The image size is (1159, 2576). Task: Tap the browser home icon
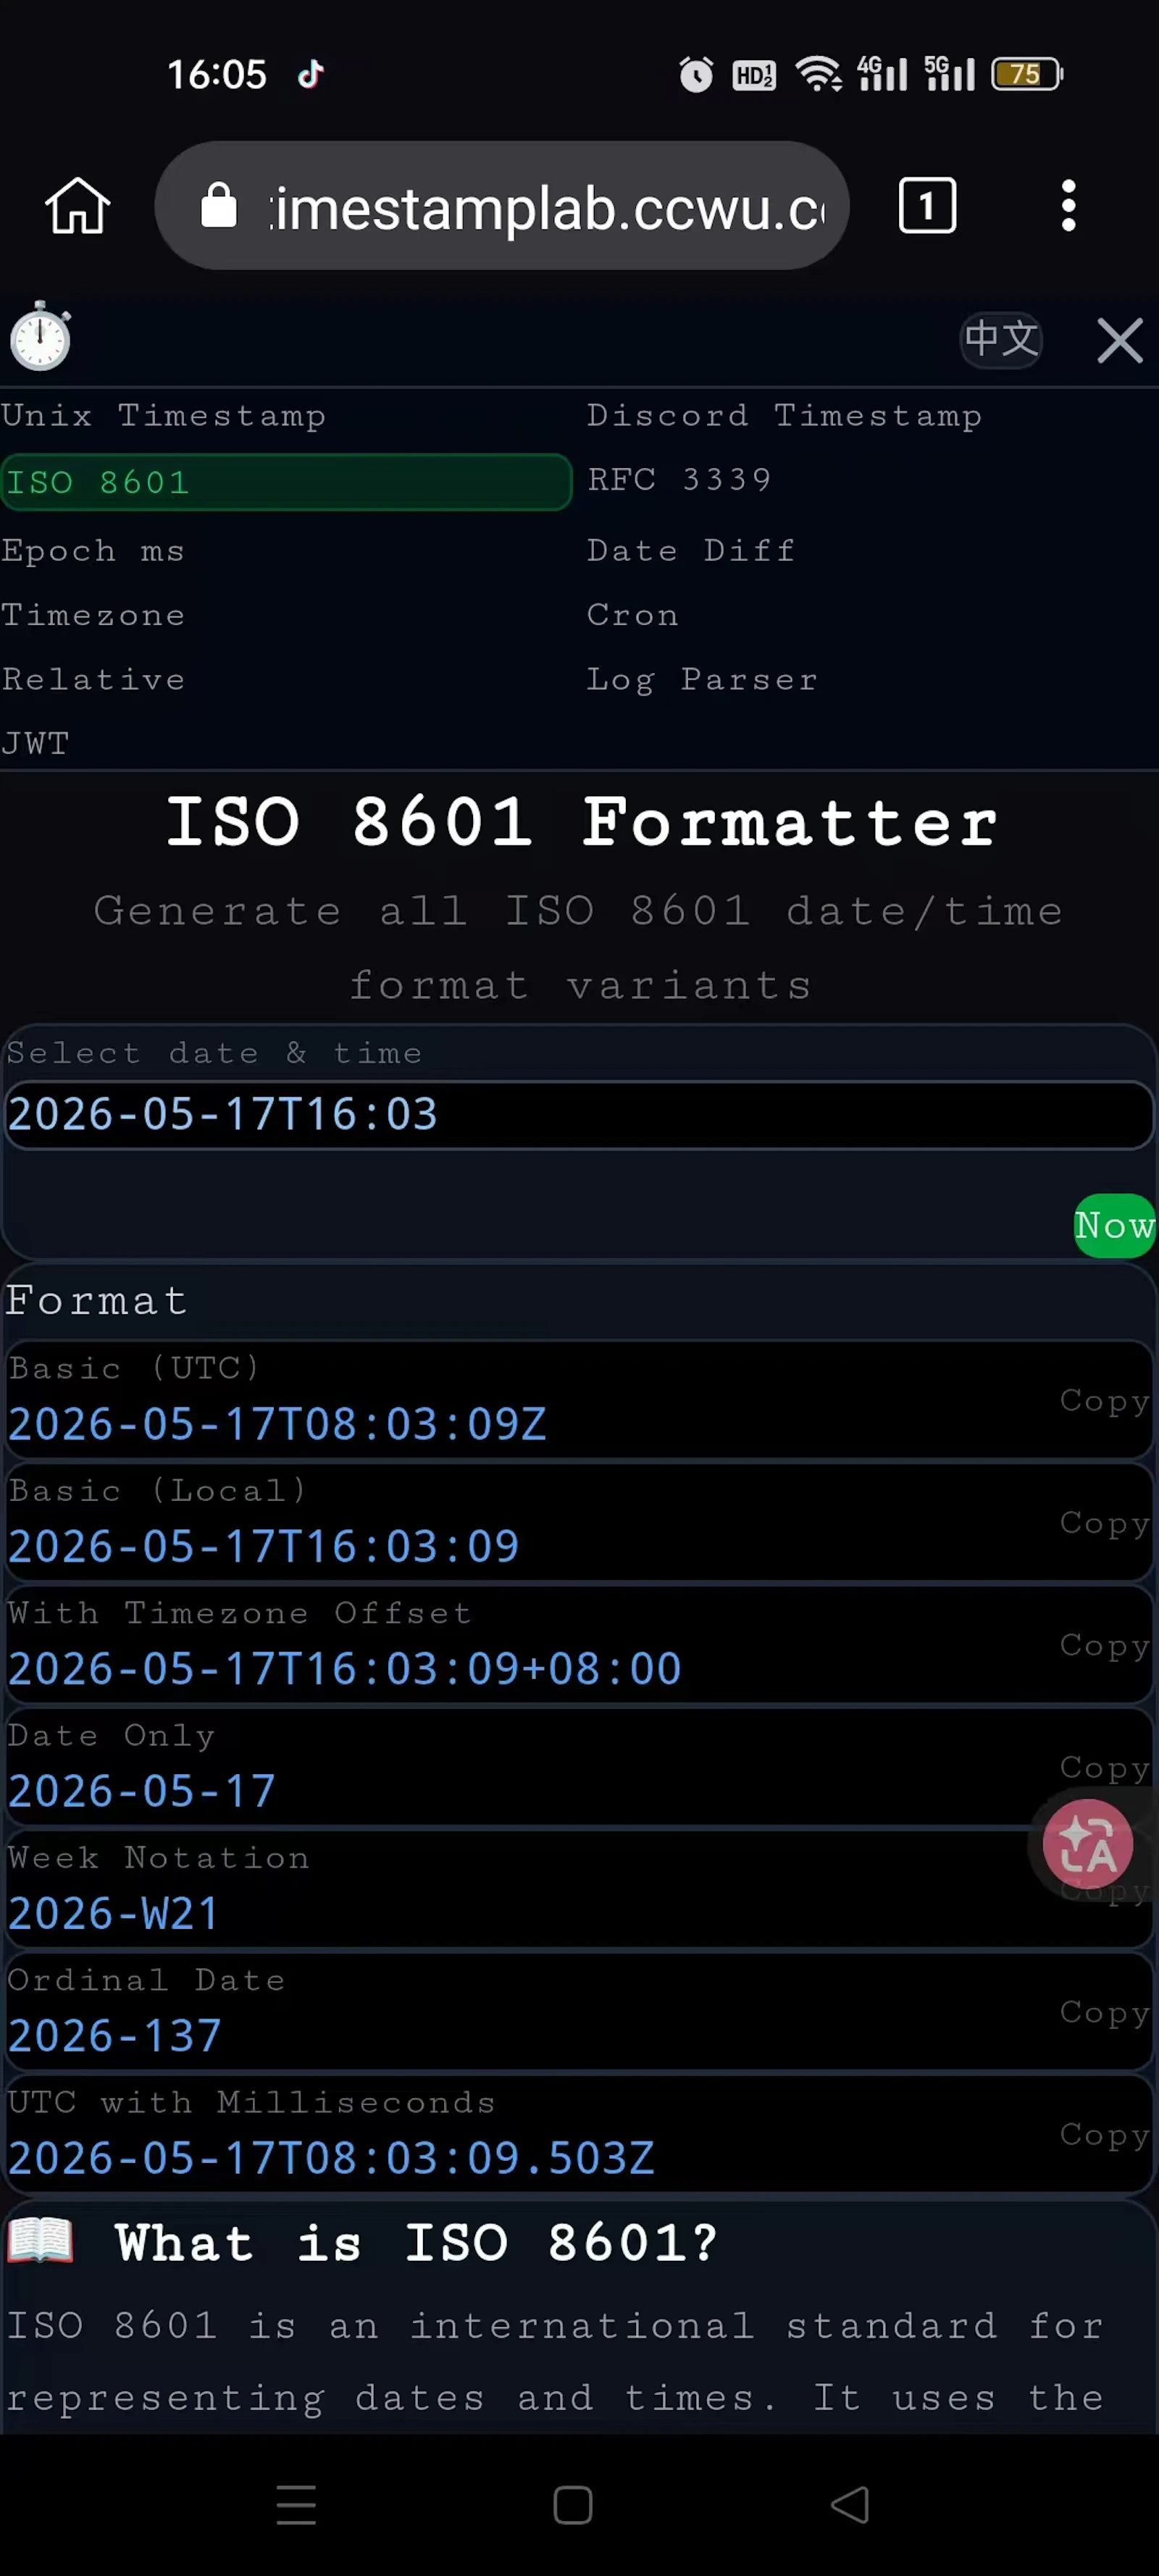(x=77, y=206)
